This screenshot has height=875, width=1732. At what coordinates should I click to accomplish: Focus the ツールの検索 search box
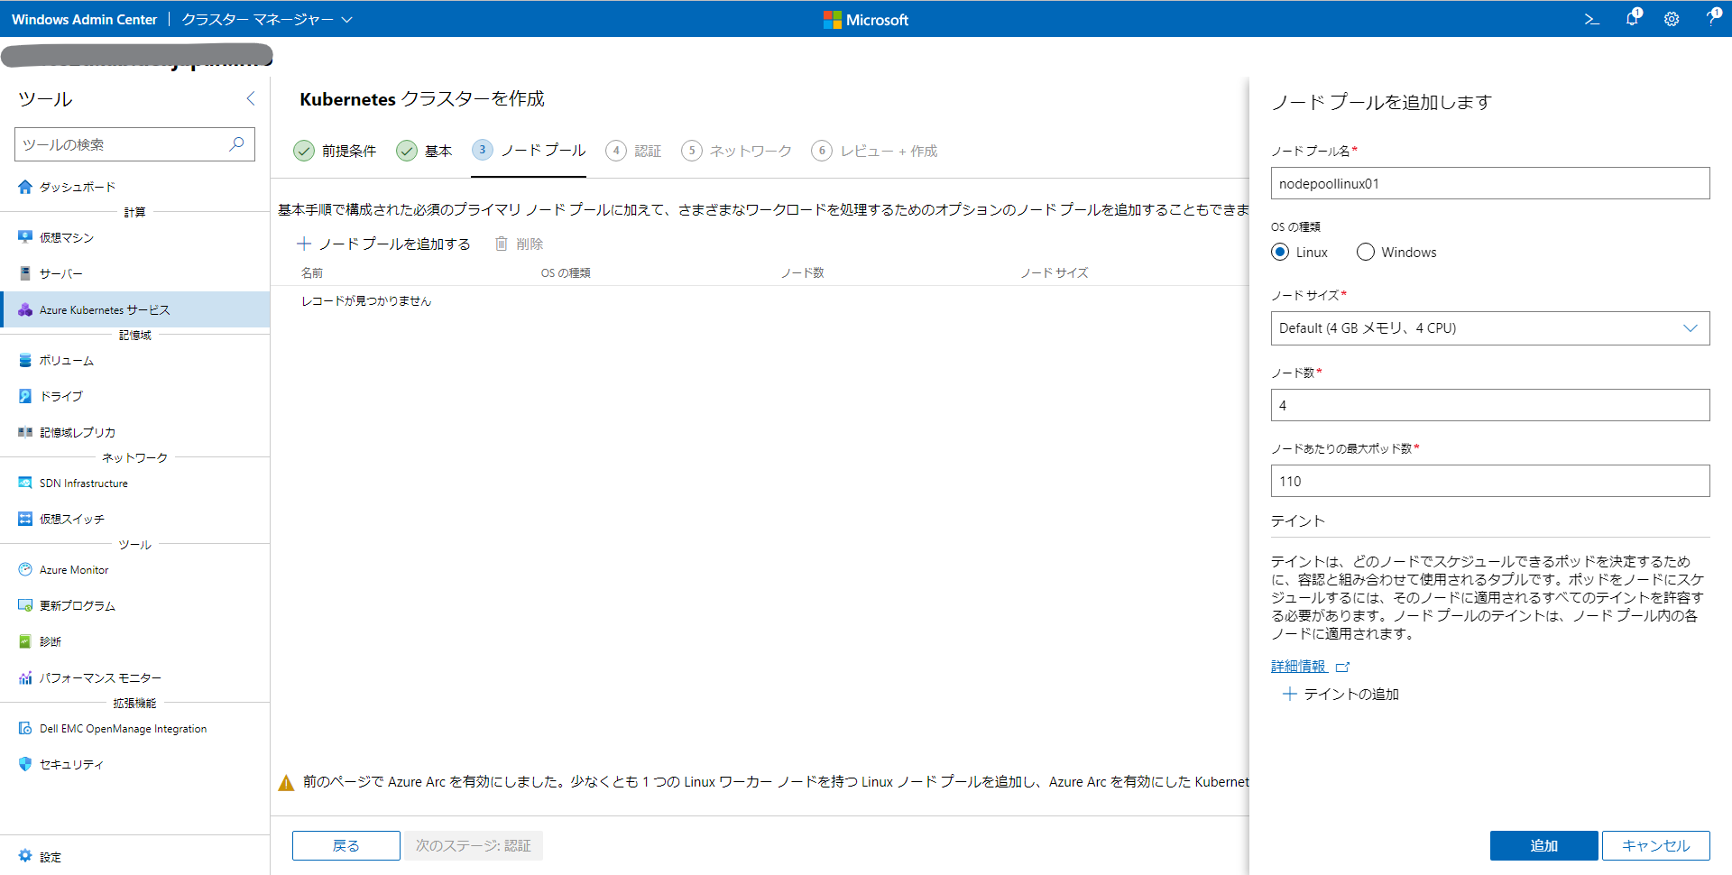tap(135, 144)
